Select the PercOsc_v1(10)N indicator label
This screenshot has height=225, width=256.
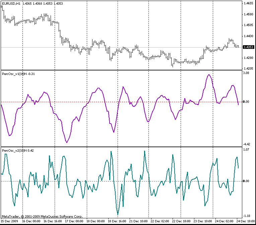[x=14, y=74]
